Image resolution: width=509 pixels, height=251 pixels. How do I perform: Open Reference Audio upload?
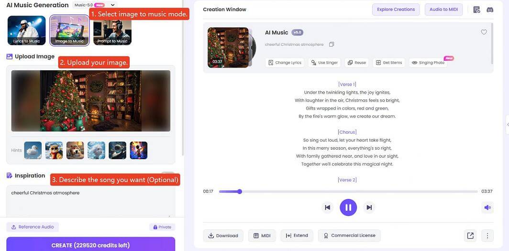tap(33, 227)
